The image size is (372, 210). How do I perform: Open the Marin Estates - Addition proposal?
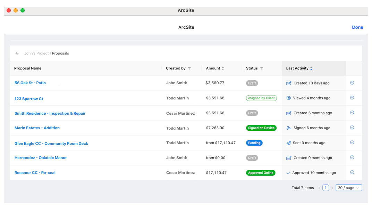coord(37,128)
